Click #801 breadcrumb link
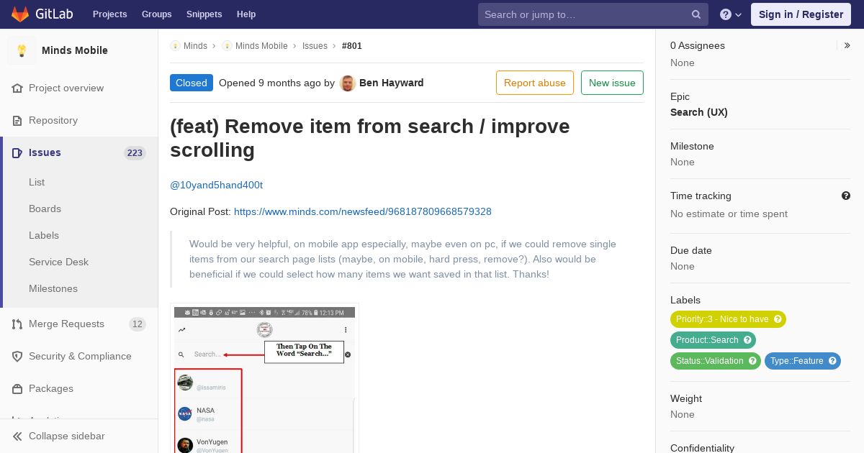Screen dimensions: 864x453 pos(352,45)
